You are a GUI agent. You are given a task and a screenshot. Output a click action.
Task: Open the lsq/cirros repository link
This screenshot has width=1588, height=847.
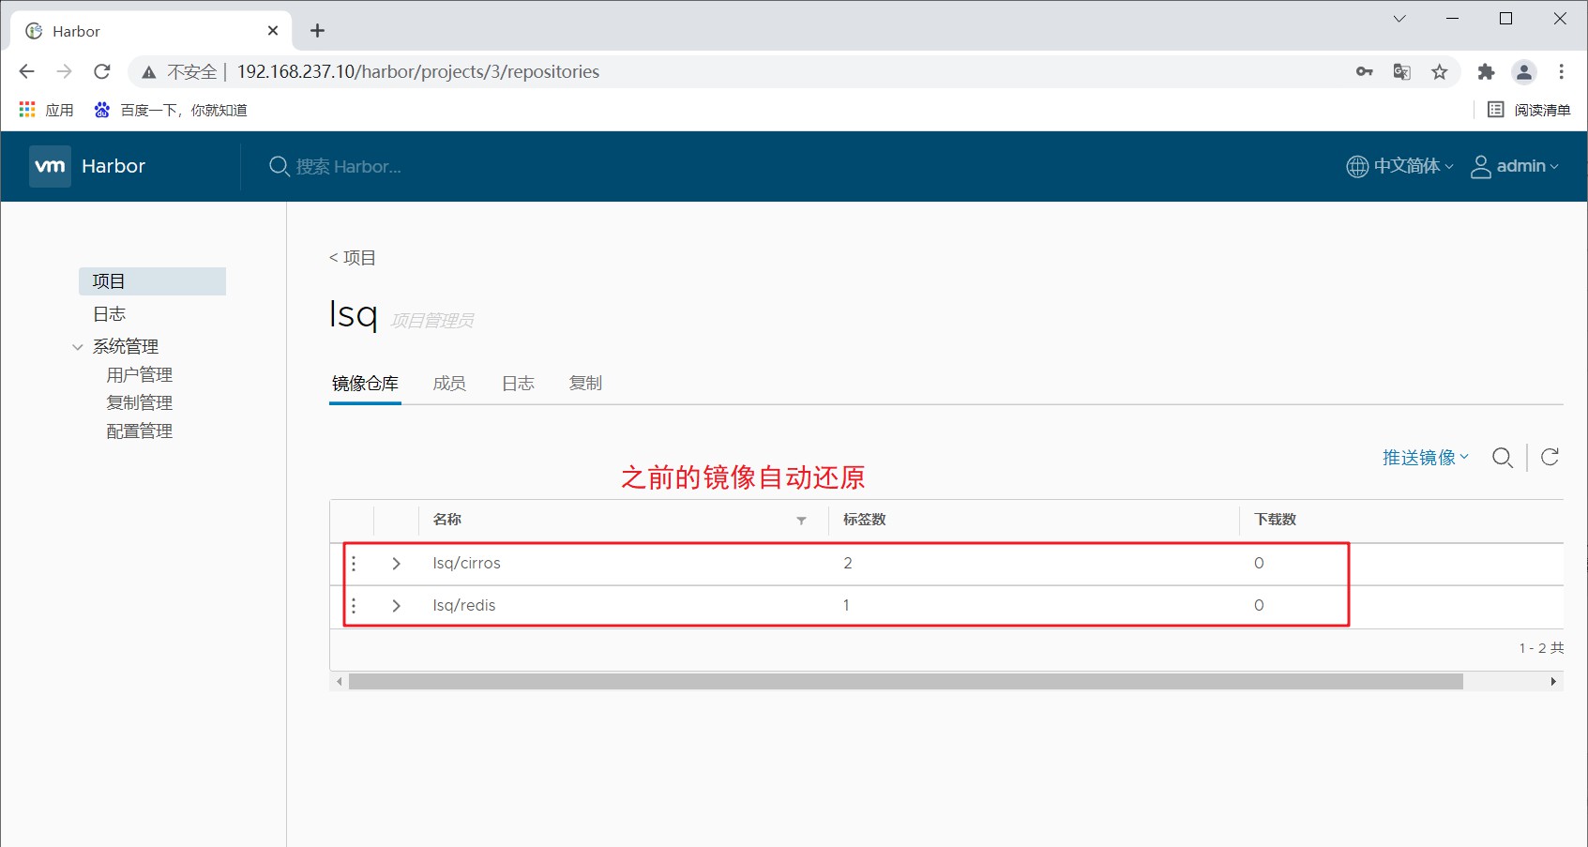[466, 564]
